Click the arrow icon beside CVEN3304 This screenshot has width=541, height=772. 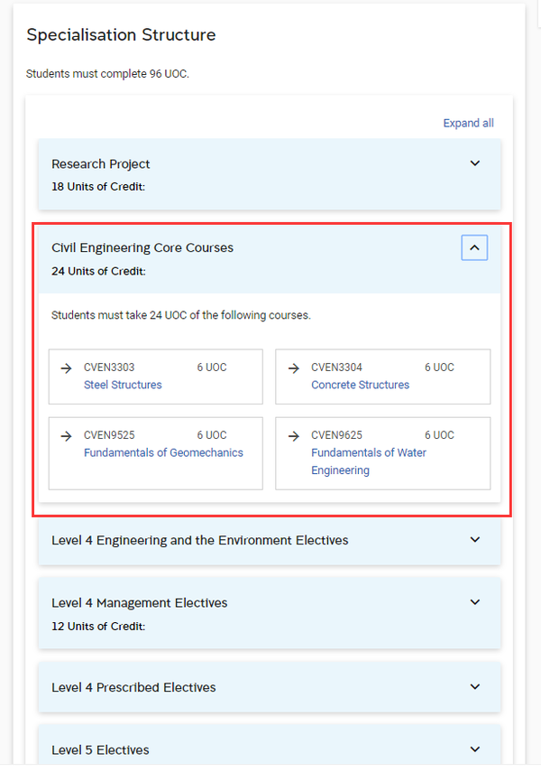(x=294, y=368)
